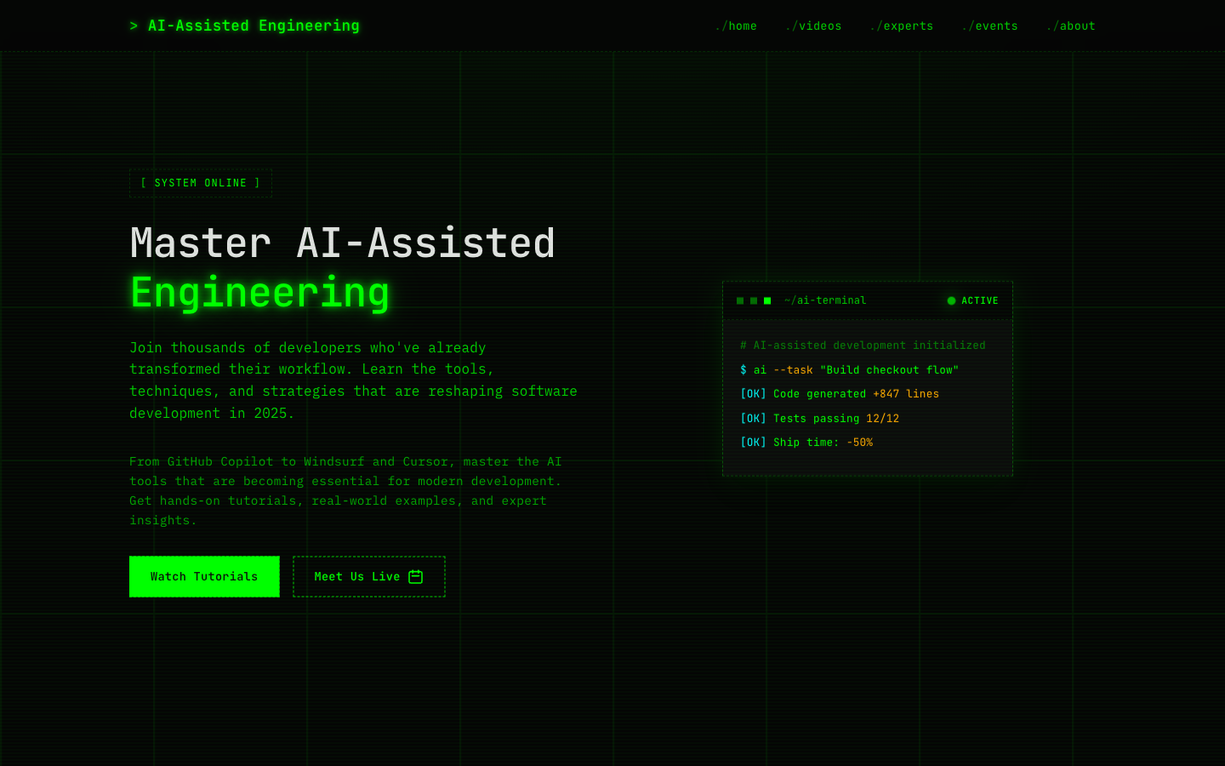Click the green Engineering headline word
The width and height of the screenshot is (1225, 766).
click(259, 293)
